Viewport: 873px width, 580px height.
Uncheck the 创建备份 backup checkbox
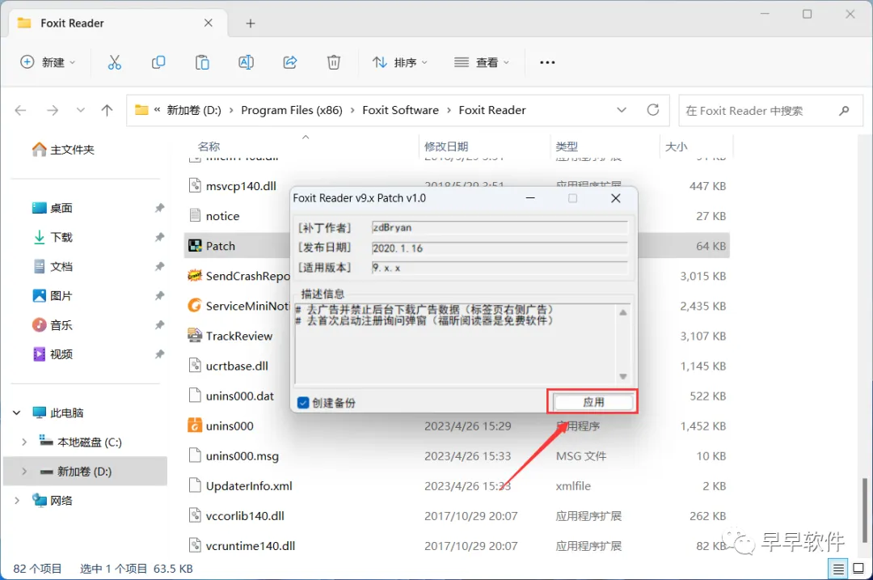point(303,403)
